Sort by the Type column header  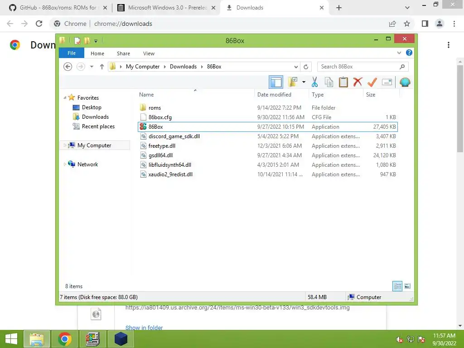tap(318, 95)
